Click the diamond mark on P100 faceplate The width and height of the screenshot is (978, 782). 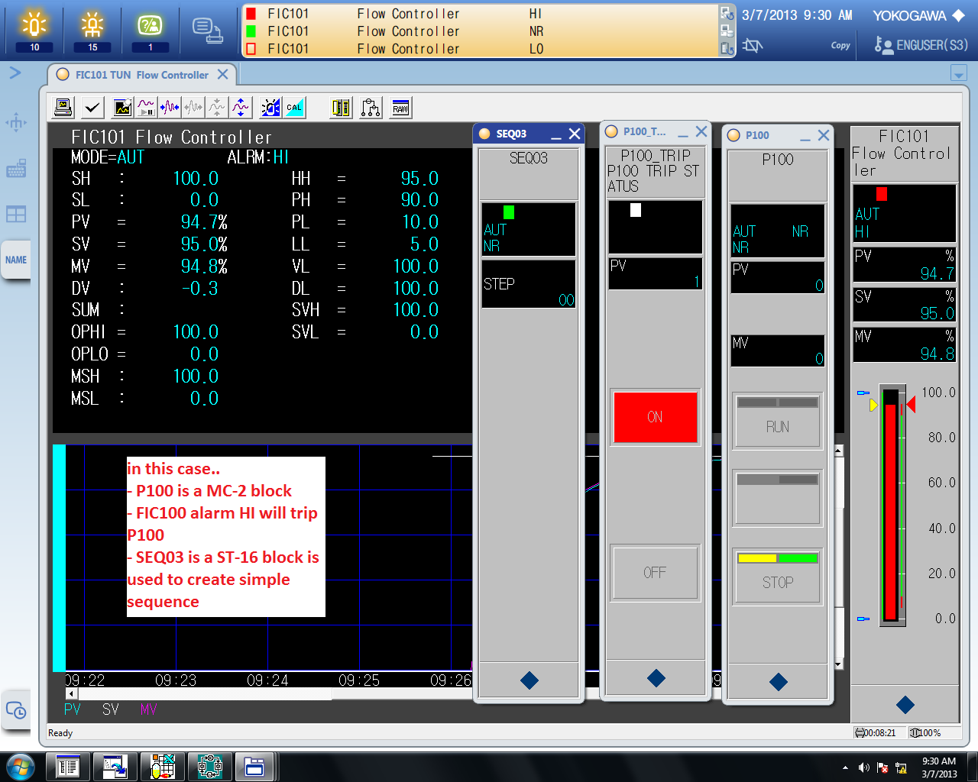[x=778, y=681]
